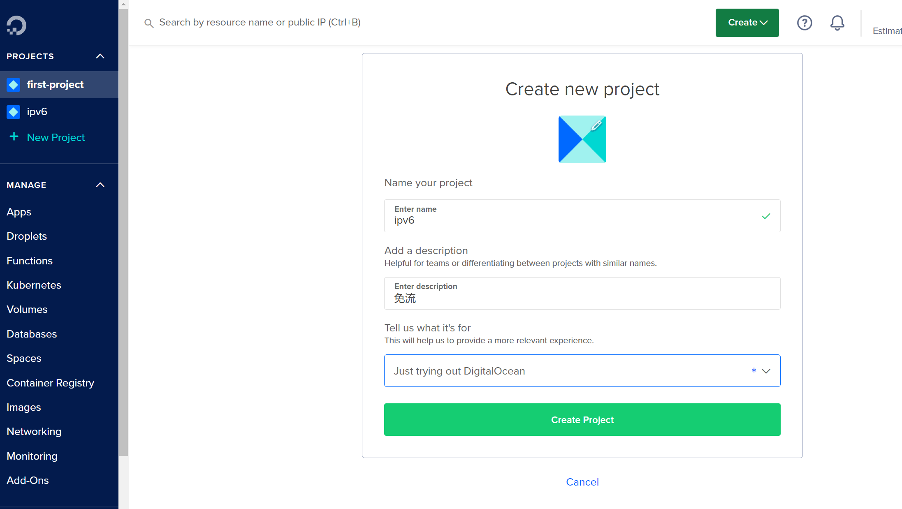Open the notifications bell icon
The image size is (902, 509).
tap(837, 23)
